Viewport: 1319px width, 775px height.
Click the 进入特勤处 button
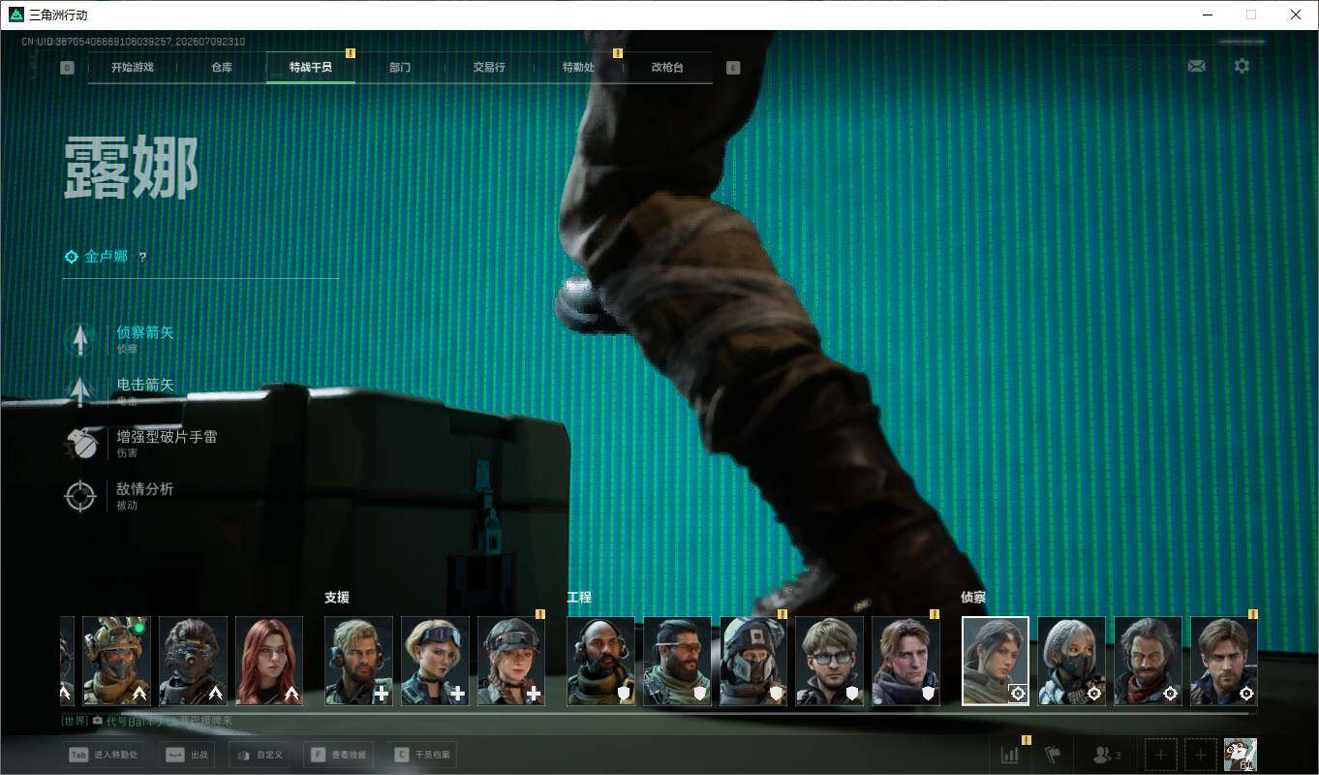pos(105,755)
